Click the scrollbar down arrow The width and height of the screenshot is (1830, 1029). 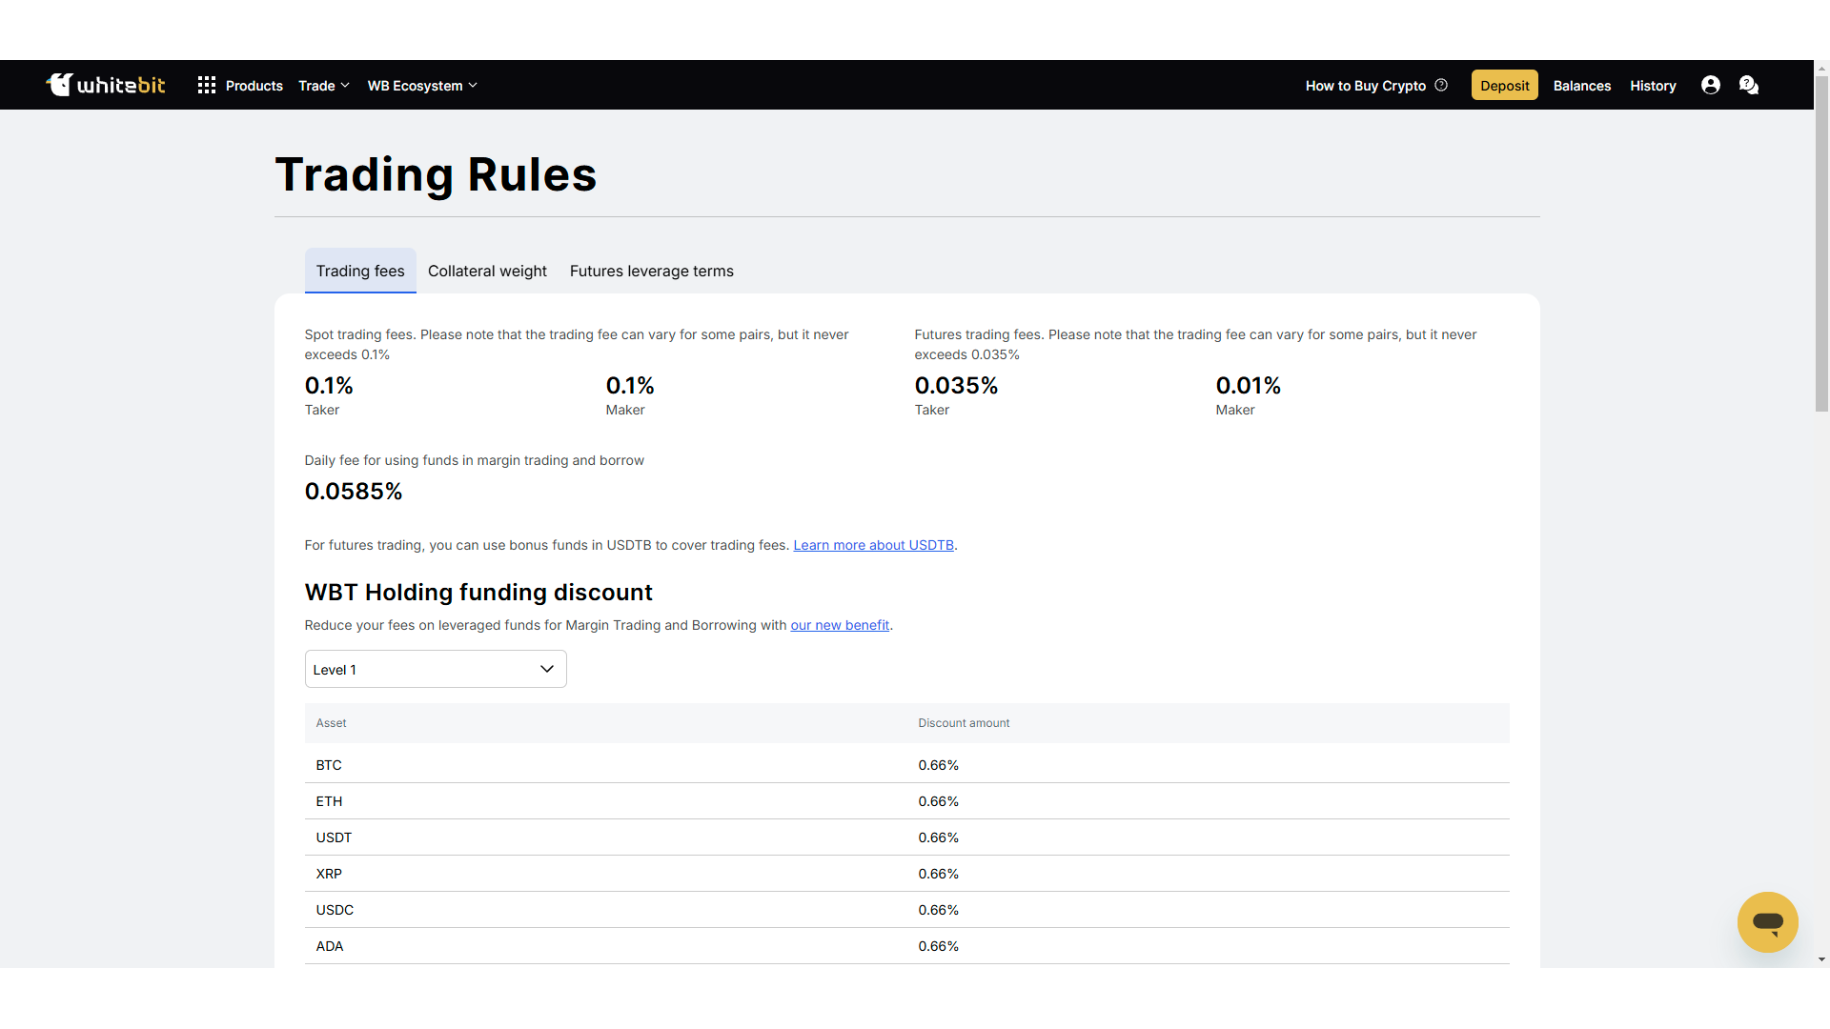(1821, 959)
